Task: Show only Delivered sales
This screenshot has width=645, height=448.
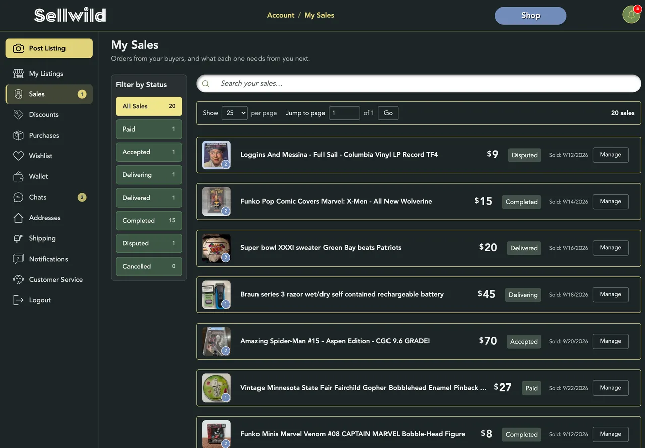Action: tap(149, 198)
